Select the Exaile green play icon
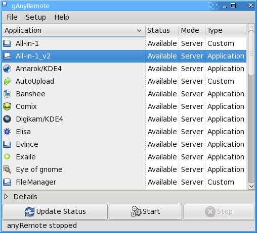257x233 pixels. coord(7,157)
